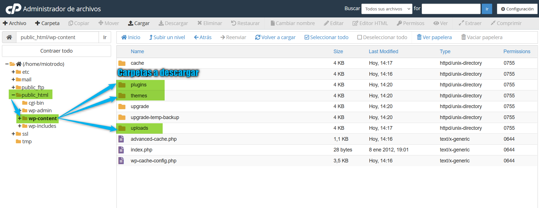The image size is (539, 208).
Task: Select wp-admin in the tree
Action: point(40,110)
